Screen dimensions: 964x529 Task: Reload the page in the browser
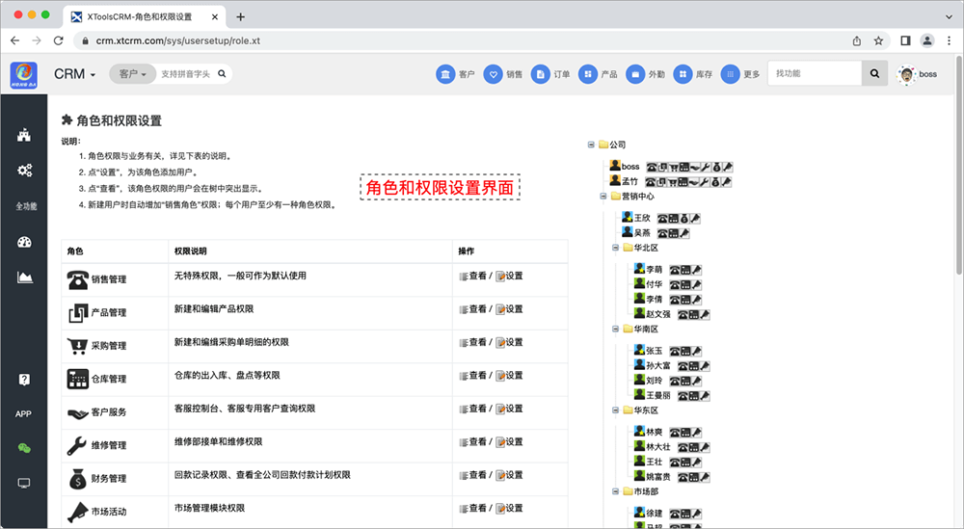point(59,40)
